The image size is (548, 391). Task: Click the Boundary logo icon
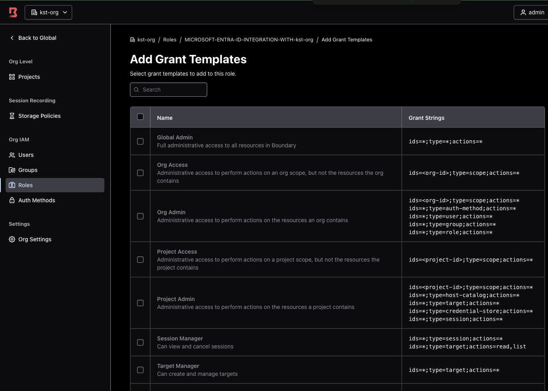pos(13,12)
